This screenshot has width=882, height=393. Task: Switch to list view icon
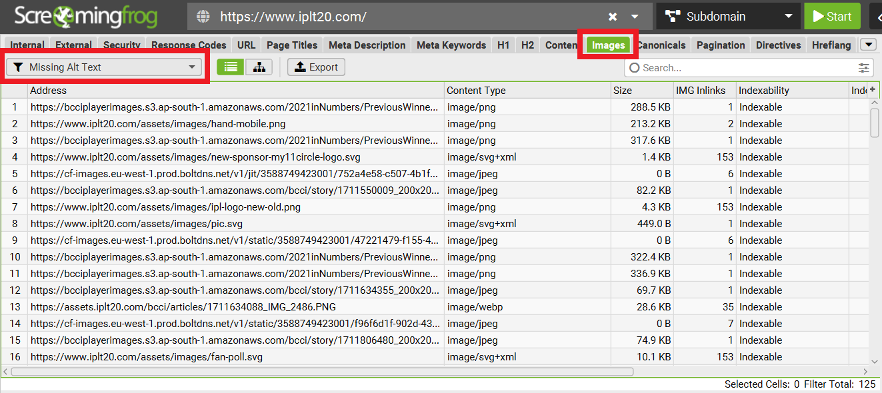tap(231, 67)
